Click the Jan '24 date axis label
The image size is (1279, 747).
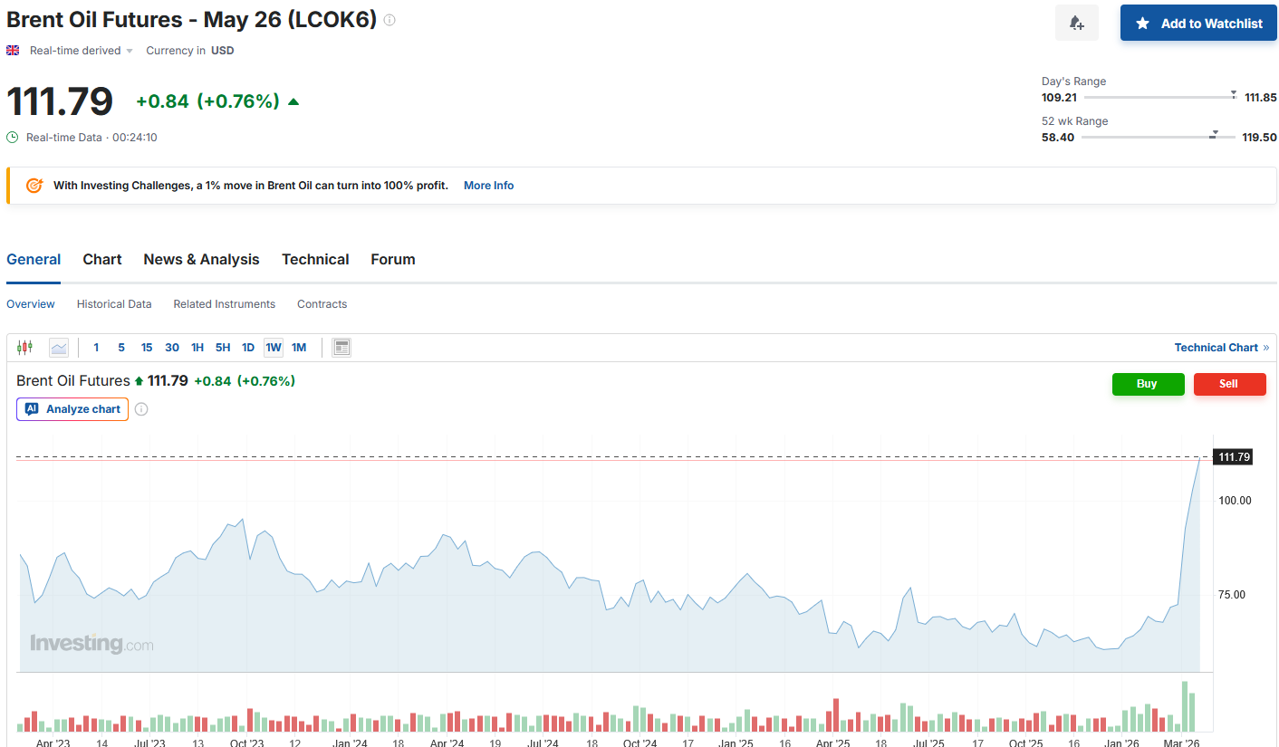350,742
